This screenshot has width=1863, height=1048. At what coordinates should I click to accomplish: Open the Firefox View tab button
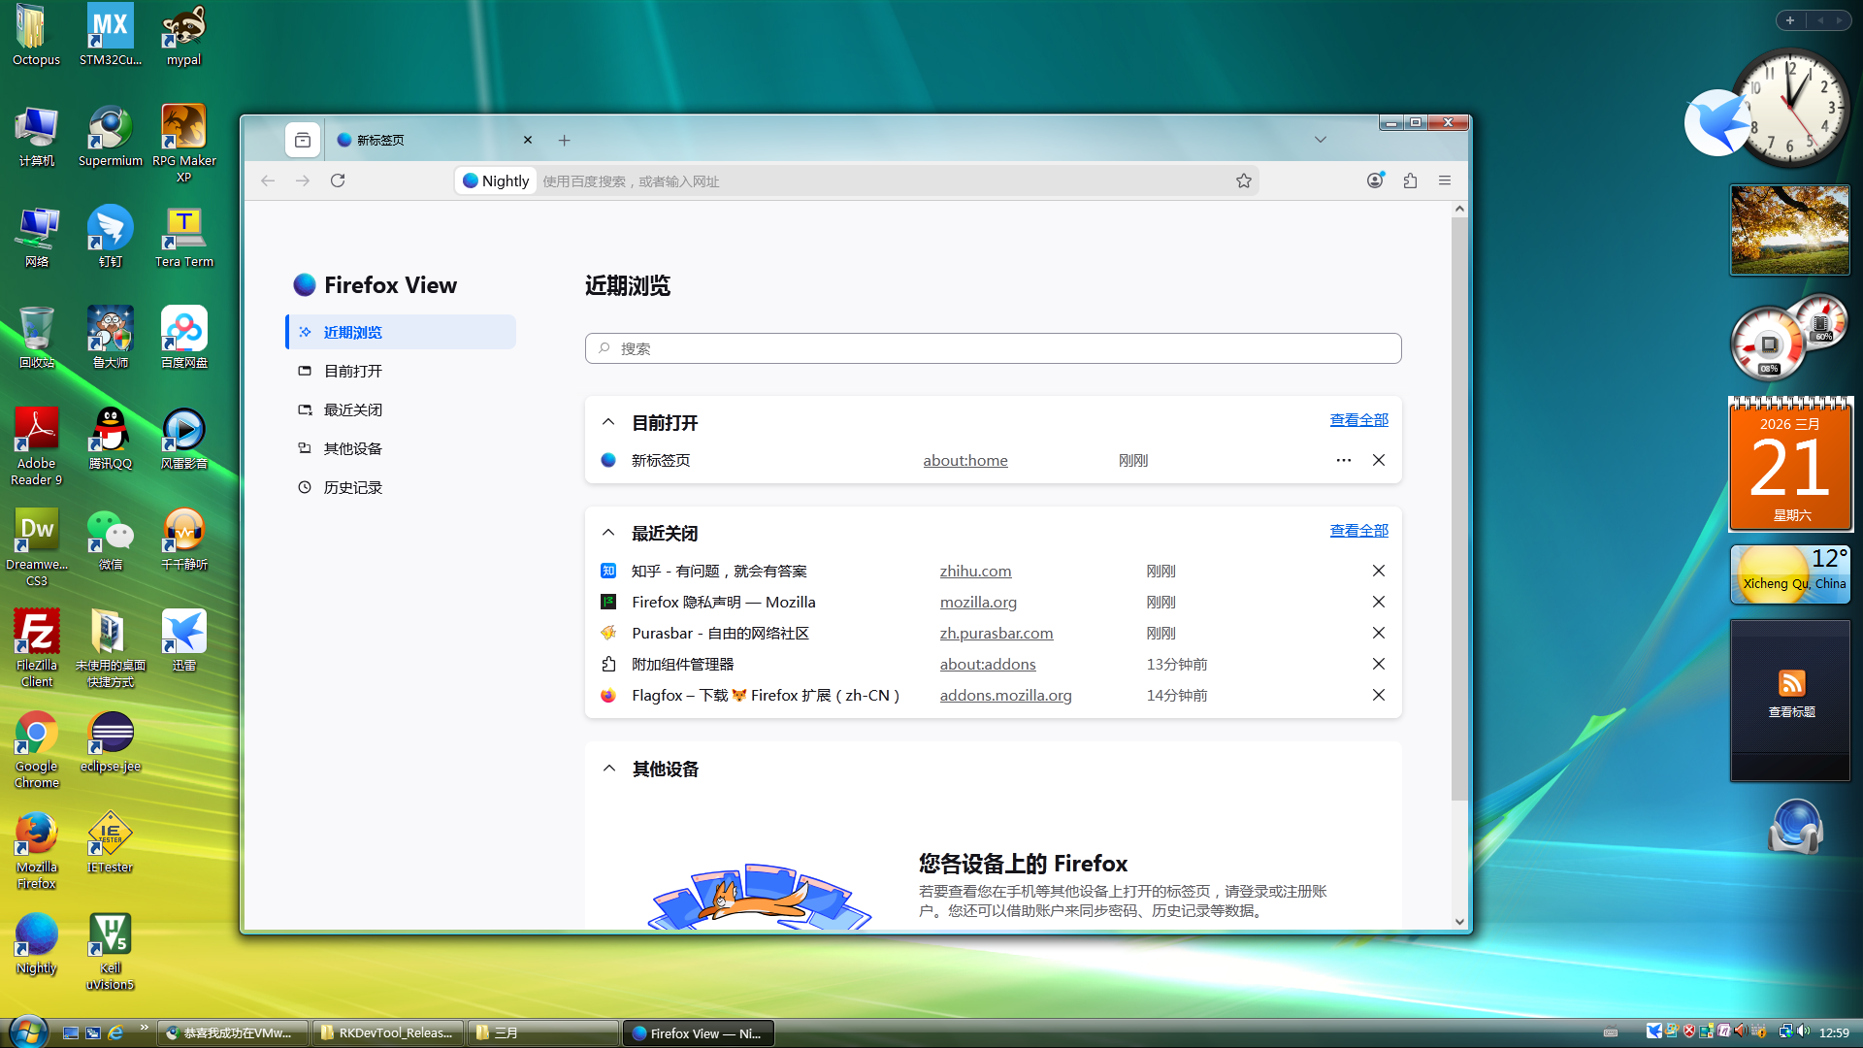click(303, 140)
